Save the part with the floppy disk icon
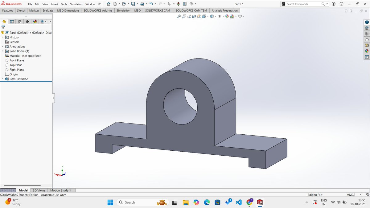 pos(133,4)
